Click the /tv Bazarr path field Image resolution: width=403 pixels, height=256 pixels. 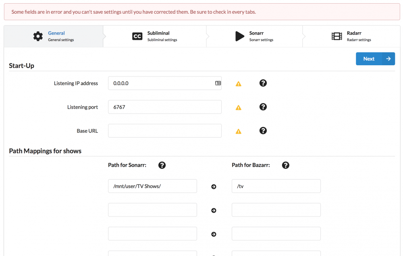coord(276,186)
